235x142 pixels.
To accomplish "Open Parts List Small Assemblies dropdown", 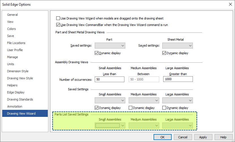I will coord(110,126).
